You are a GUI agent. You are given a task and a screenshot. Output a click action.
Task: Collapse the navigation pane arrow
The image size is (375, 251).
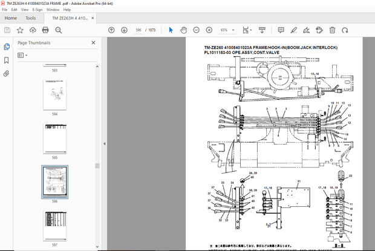point(105,144)
